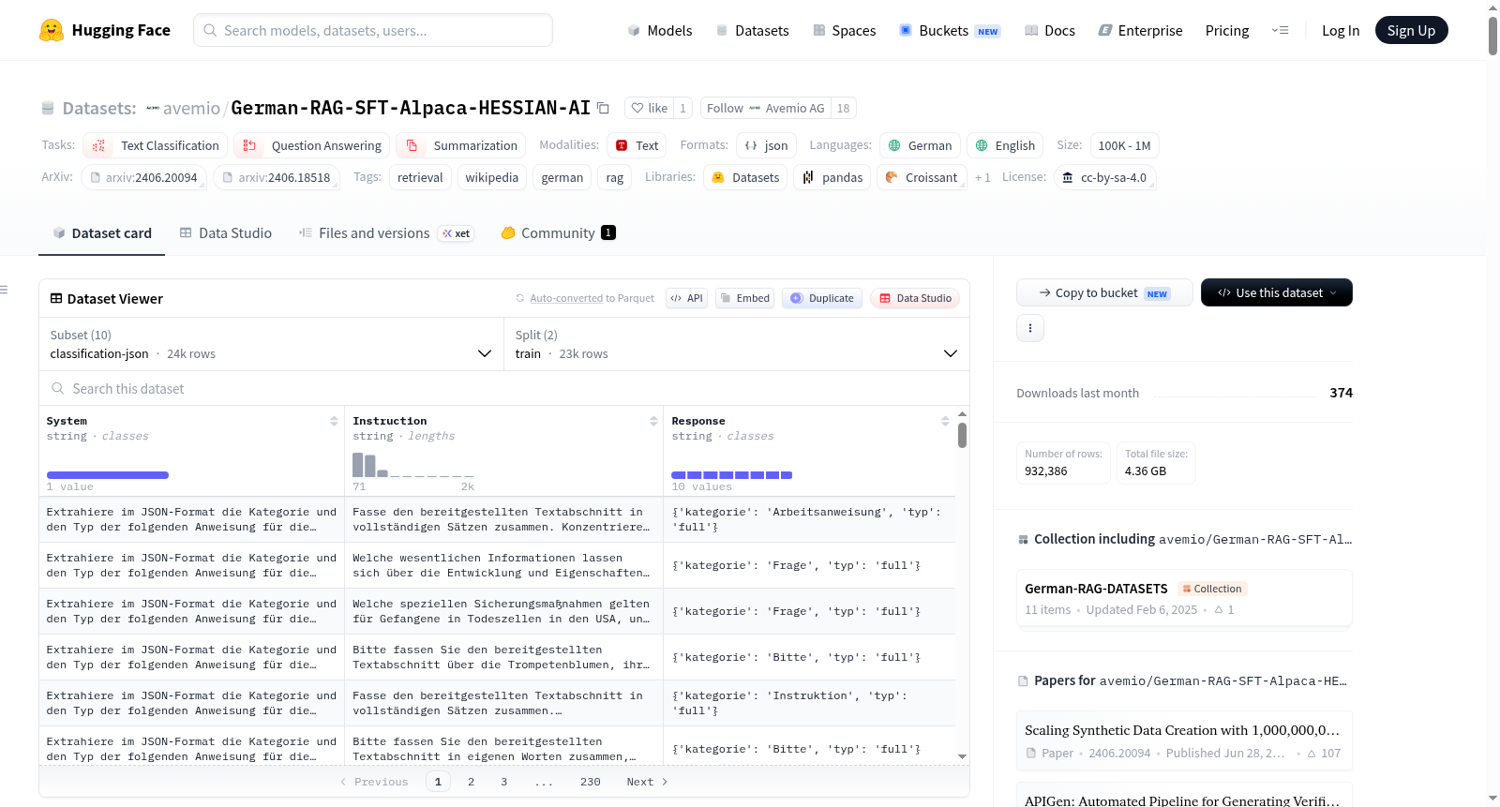Image resolution: width=1500 pixels, height=807 pixels.
Task: Click the Log In link
Action: pos(1341,30)
